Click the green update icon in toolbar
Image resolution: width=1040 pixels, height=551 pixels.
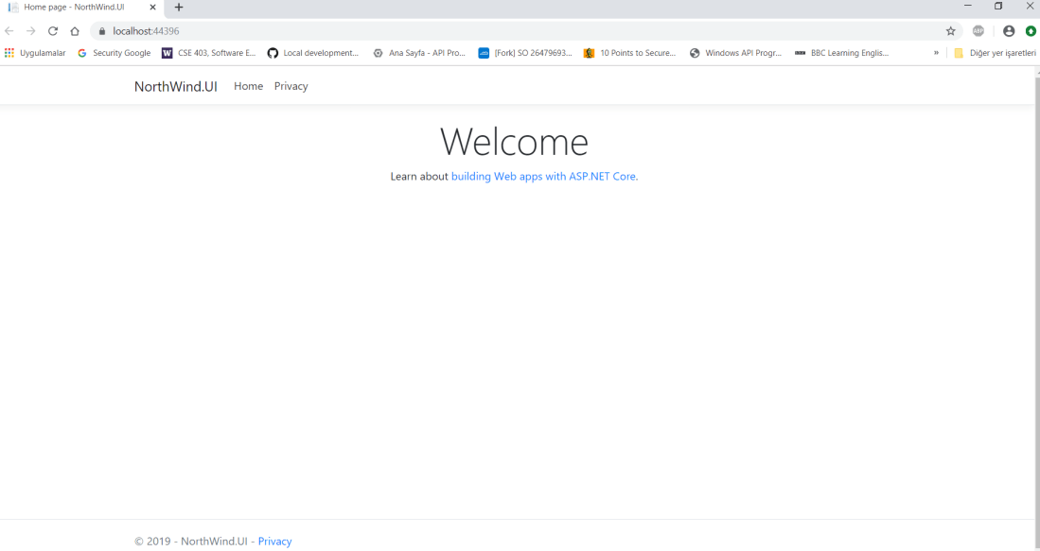tap(1031, 31)
